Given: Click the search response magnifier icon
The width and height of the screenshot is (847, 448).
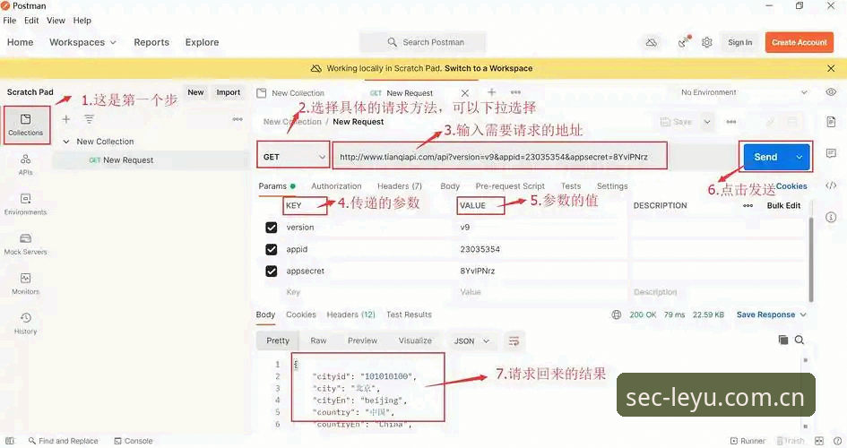Looking at the screenshot, I should [799, 340].
